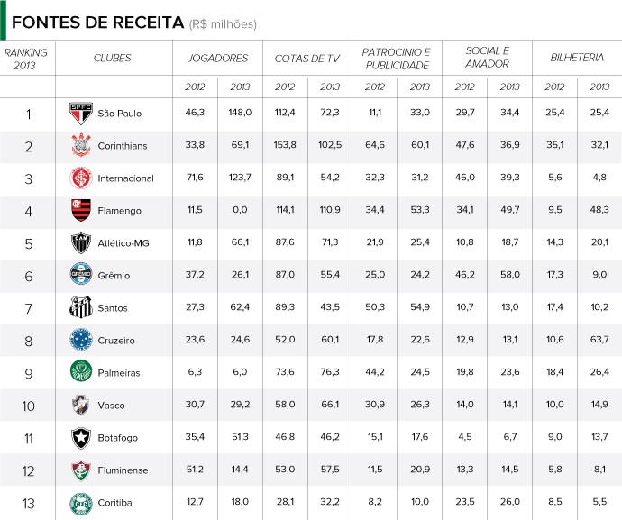This screenshot has width=622, height=520.
Task: Click the São Paulo club crest
Action: [81, 114]
